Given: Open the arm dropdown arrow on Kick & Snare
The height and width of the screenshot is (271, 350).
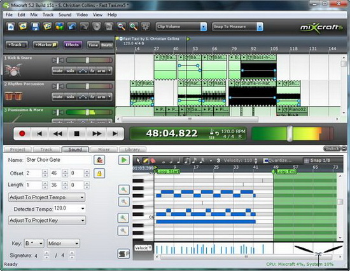Looking at the screenshot, I should point(109,71).
